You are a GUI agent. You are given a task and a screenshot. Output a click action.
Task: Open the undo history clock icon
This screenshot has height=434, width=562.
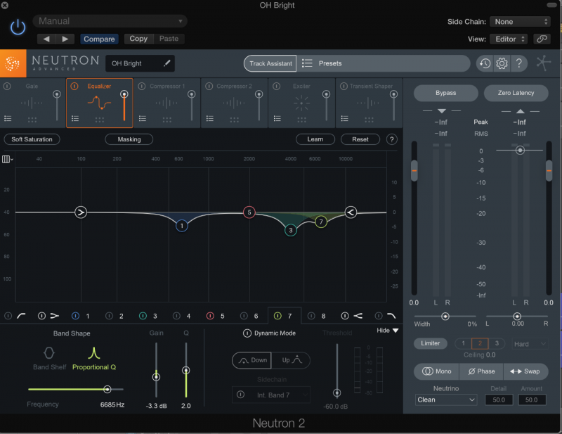tap(485, 63)
